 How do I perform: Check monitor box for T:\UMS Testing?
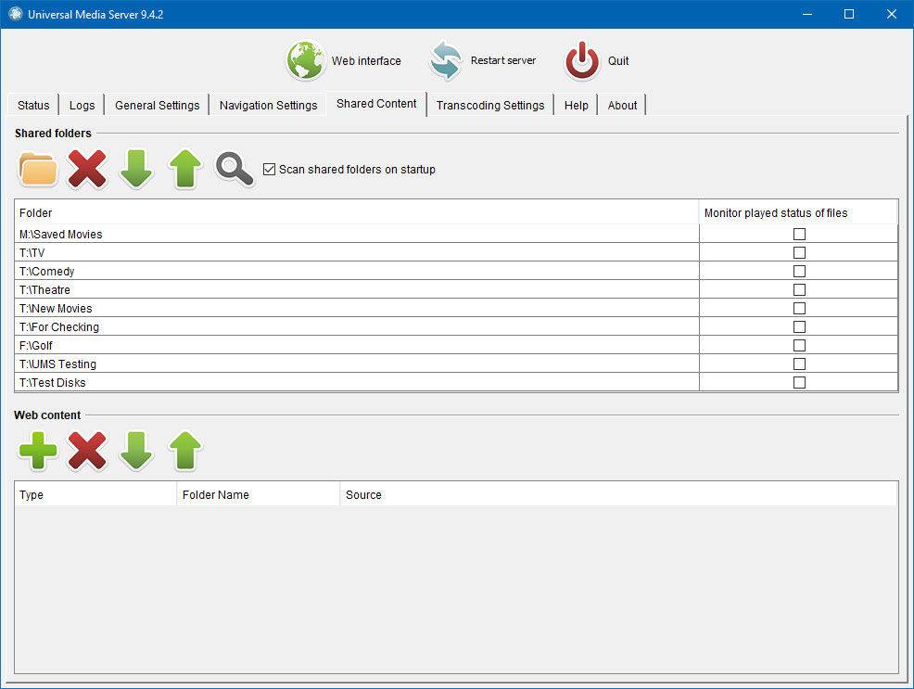click(x=799, y=364)
